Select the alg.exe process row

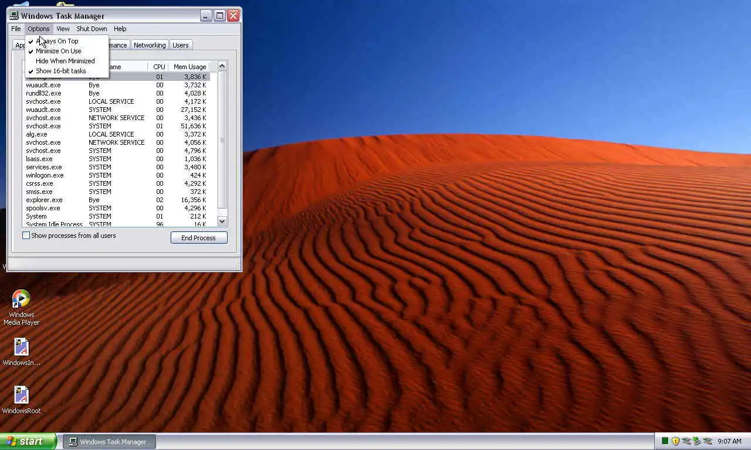[116, 134]
